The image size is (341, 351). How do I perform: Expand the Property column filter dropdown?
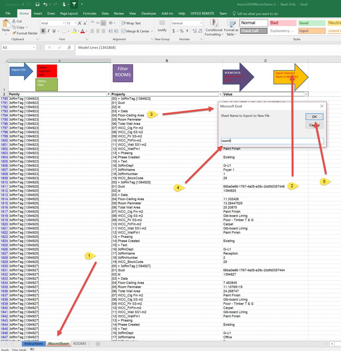(x=220, y=94)
